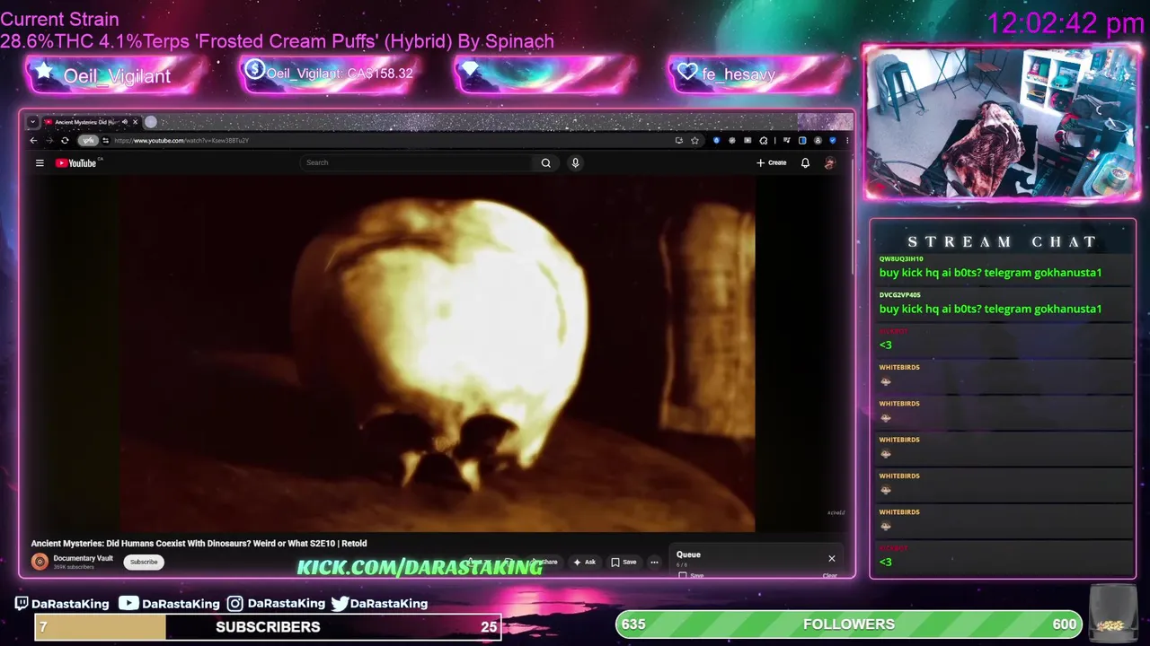Click the webcam overlay thumbnail

[1003, 122]
